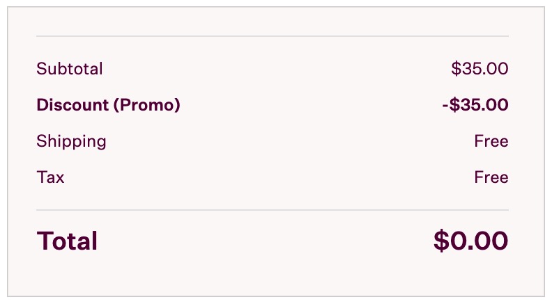Select the $35.00 subtotal amount
The image size is (552, 306).
[x=480, y=69]
